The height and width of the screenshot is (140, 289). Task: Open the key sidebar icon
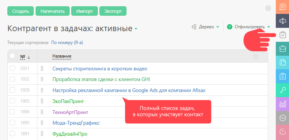282,90
